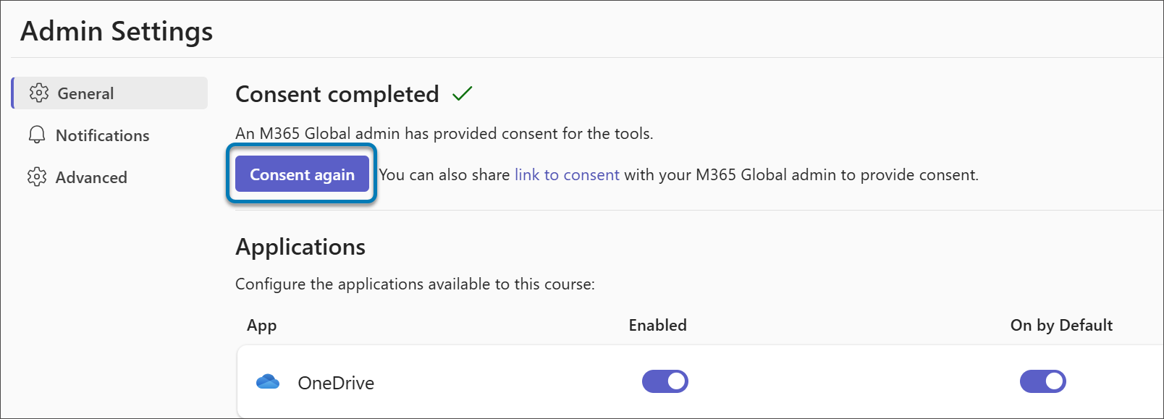Click the App column header
1164x419 pixels.
(261, 325)
